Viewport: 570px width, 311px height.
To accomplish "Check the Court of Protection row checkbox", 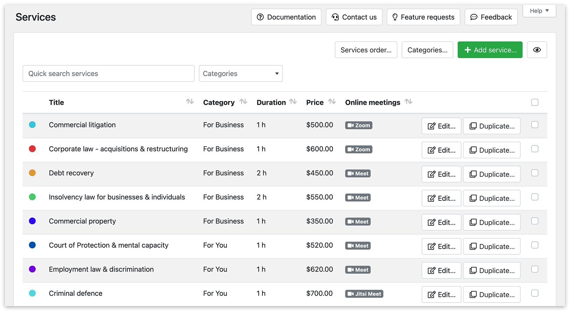I will 535,245.
